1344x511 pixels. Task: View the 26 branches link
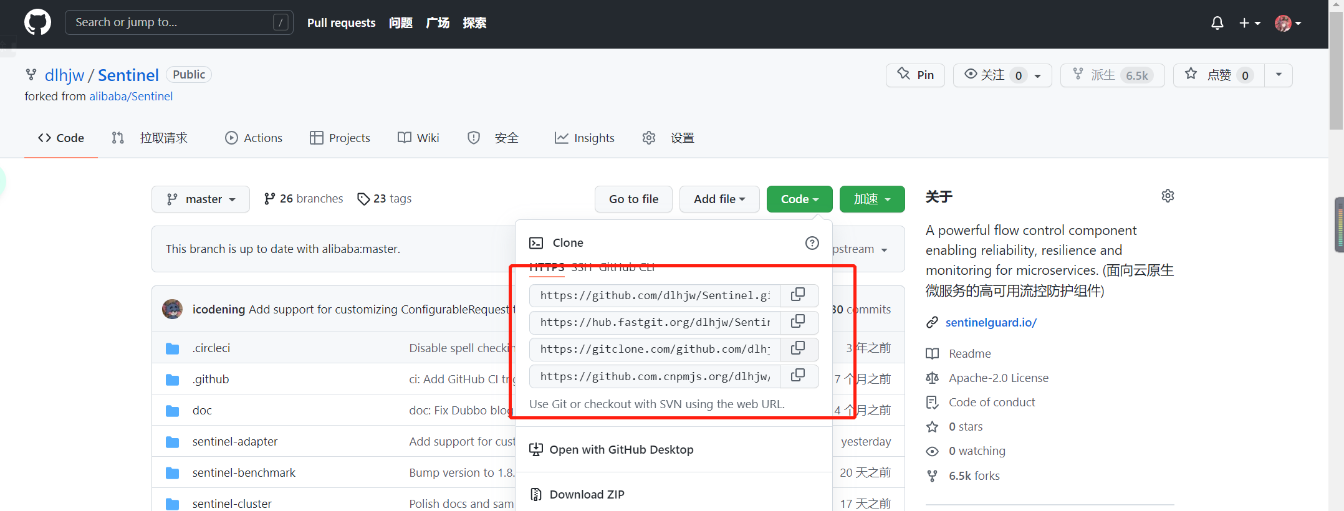(x=304, y=199)
